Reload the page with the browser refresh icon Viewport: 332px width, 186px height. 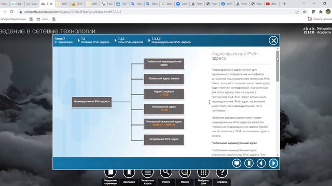(x=12, y=12)
